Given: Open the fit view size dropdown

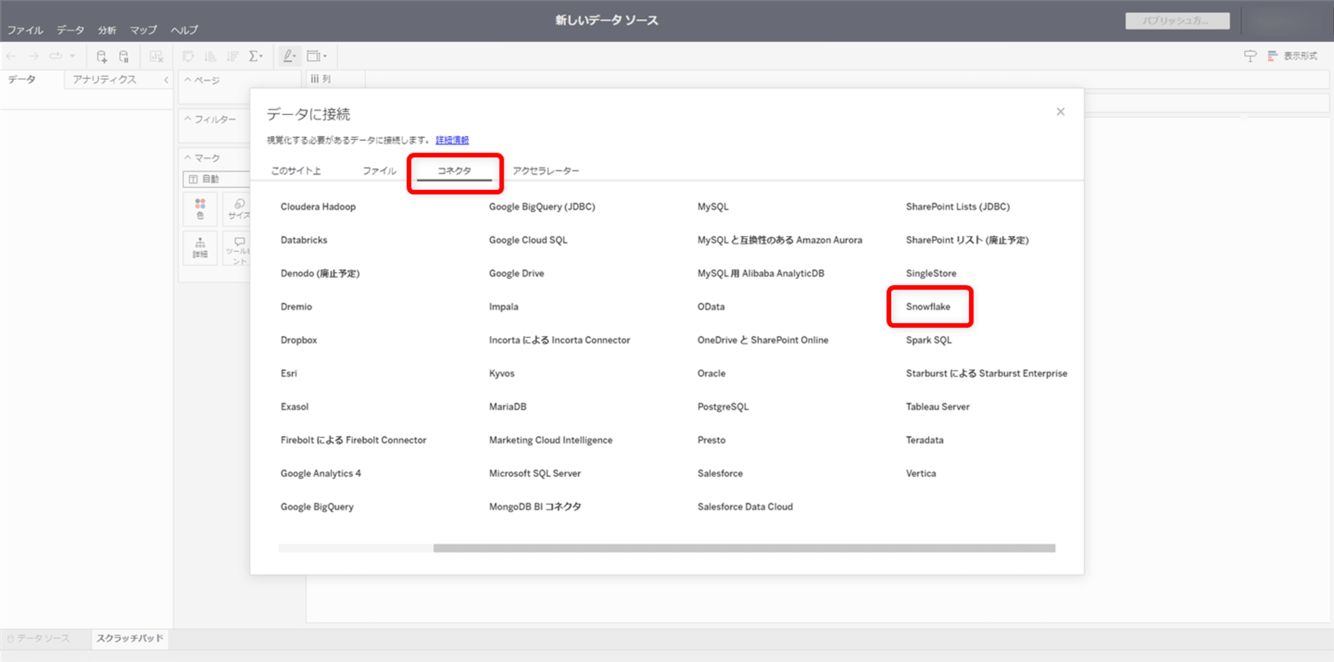Looking at the screenshot, I should tap(317, 57).
